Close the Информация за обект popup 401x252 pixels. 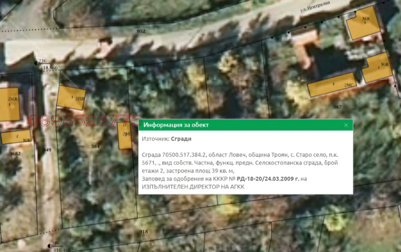click(346, 125)
